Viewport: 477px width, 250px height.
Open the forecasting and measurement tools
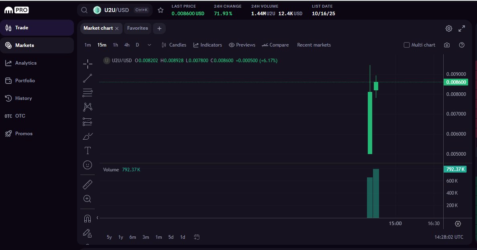click(88, 122)
